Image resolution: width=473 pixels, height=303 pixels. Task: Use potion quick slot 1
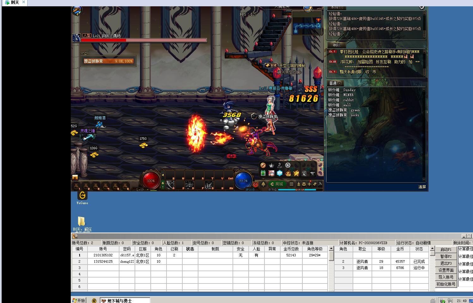click(76, 186)
